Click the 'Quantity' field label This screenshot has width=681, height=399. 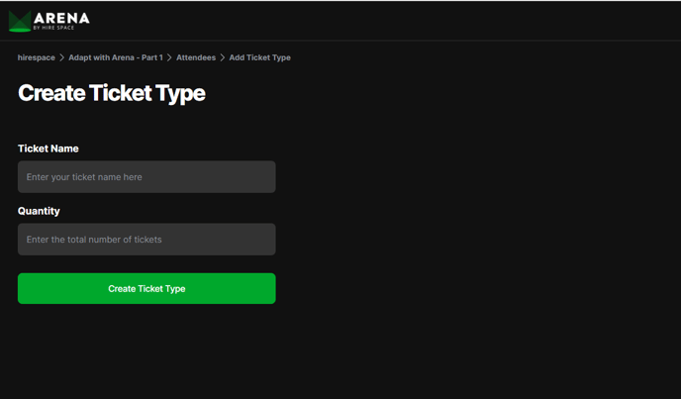point(39,211)
